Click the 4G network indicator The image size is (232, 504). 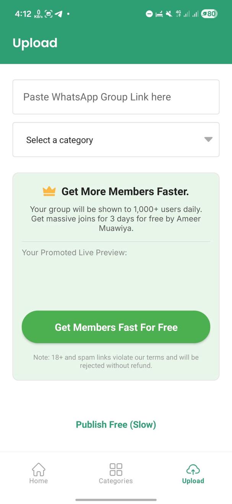point(178,14)
